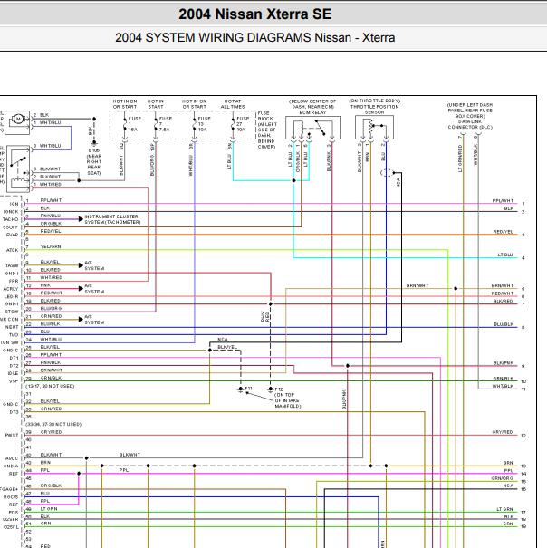Click "BLU/ORG" wire label at pin 20
This screenshot has height=548, width=547.
(51, 308)
